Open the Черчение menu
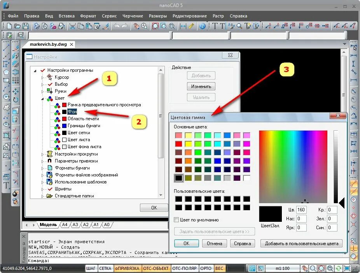 pos(133,16)
